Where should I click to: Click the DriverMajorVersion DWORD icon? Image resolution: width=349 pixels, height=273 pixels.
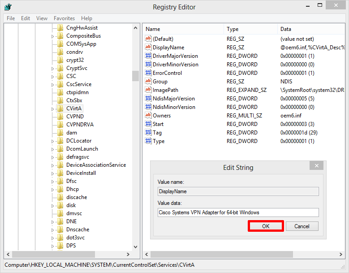click(148, 56)
